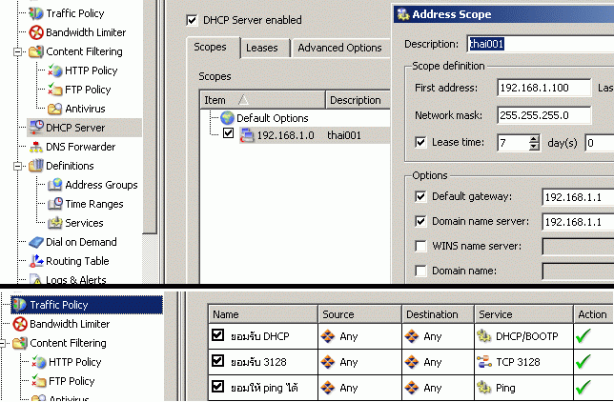614x402 pixels.
Task: Increase the Lease time days spinner
Action: pos(533,138)
